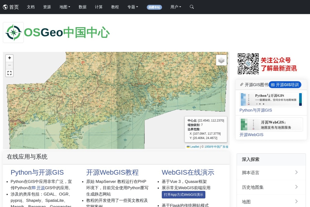
Task: Open the map layers control
Action: click(x=221, y=60)
